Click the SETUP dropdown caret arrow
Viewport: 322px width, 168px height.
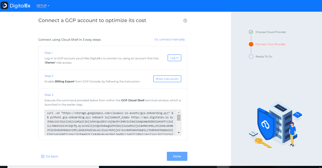[x=49, y=6]
